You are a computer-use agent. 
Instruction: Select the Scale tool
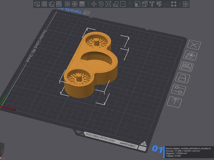(108, 4)
